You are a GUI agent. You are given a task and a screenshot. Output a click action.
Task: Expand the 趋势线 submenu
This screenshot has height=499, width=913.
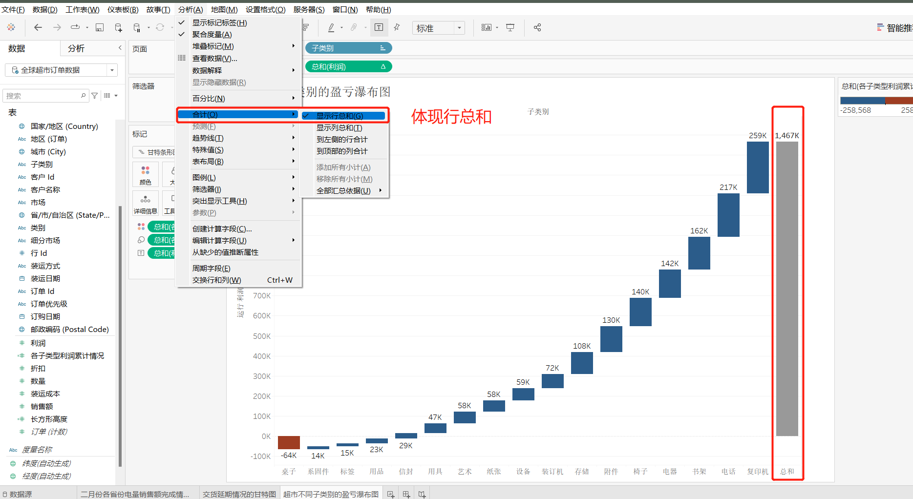click(x=238, y=138)
